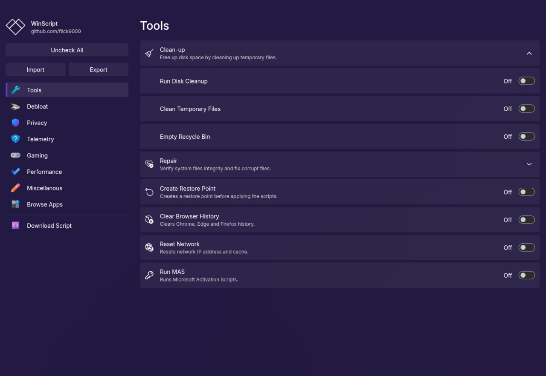Open the Gaming section icon
The height and width of the screenshot is (376, 546).
(x=16, y=155)
